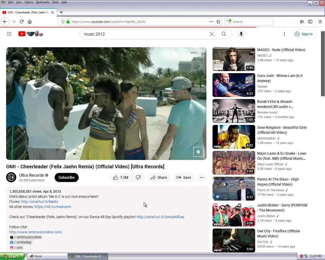
Task: Bookmark this page with star icon
Action: coord(218,22)
